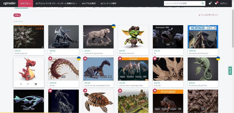The height and width of the screenshot is (113, 234).
Task: Click pink badge on beige demon sculpture card
Action: click(155, 58)
